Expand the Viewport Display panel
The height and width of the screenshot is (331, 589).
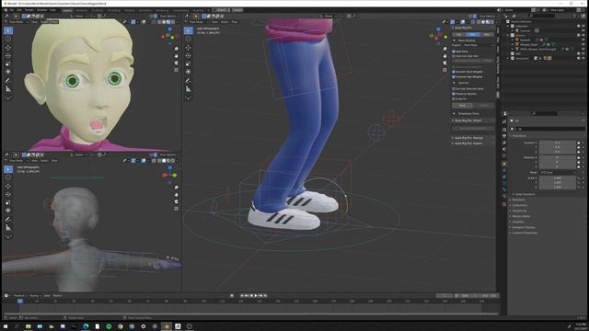click(523, 227)
